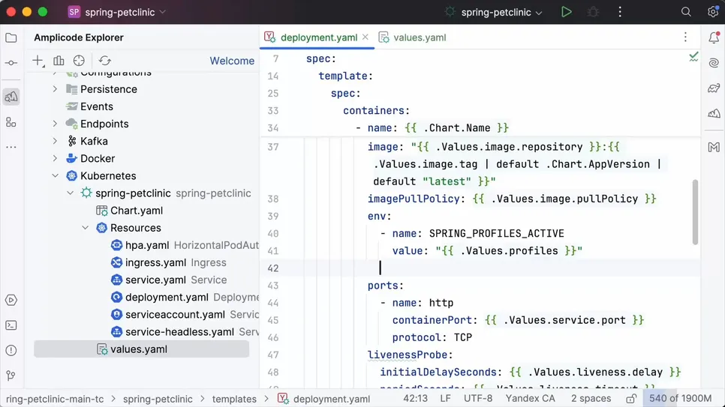Click the inspection green checkmark in editor
The height and width of the screenshot is (407, 725).
(693, 57)
